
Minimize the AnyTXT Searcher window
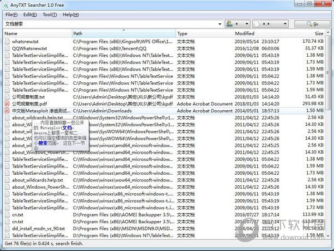[299, 4]
